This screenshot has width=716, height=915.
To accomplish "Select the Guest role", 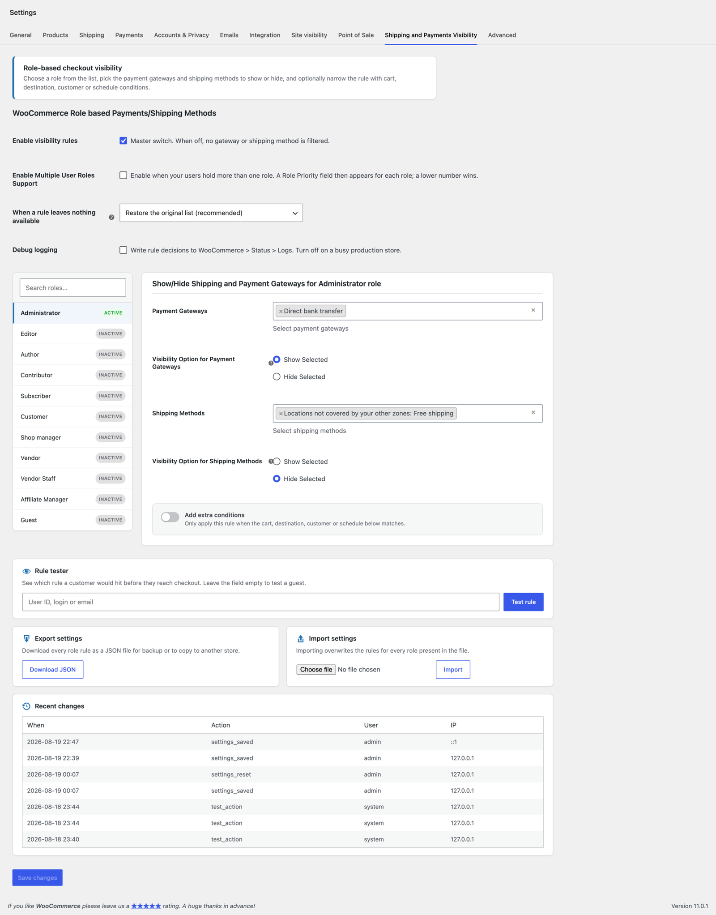I will pyautogui.click(x=72, y=520).
